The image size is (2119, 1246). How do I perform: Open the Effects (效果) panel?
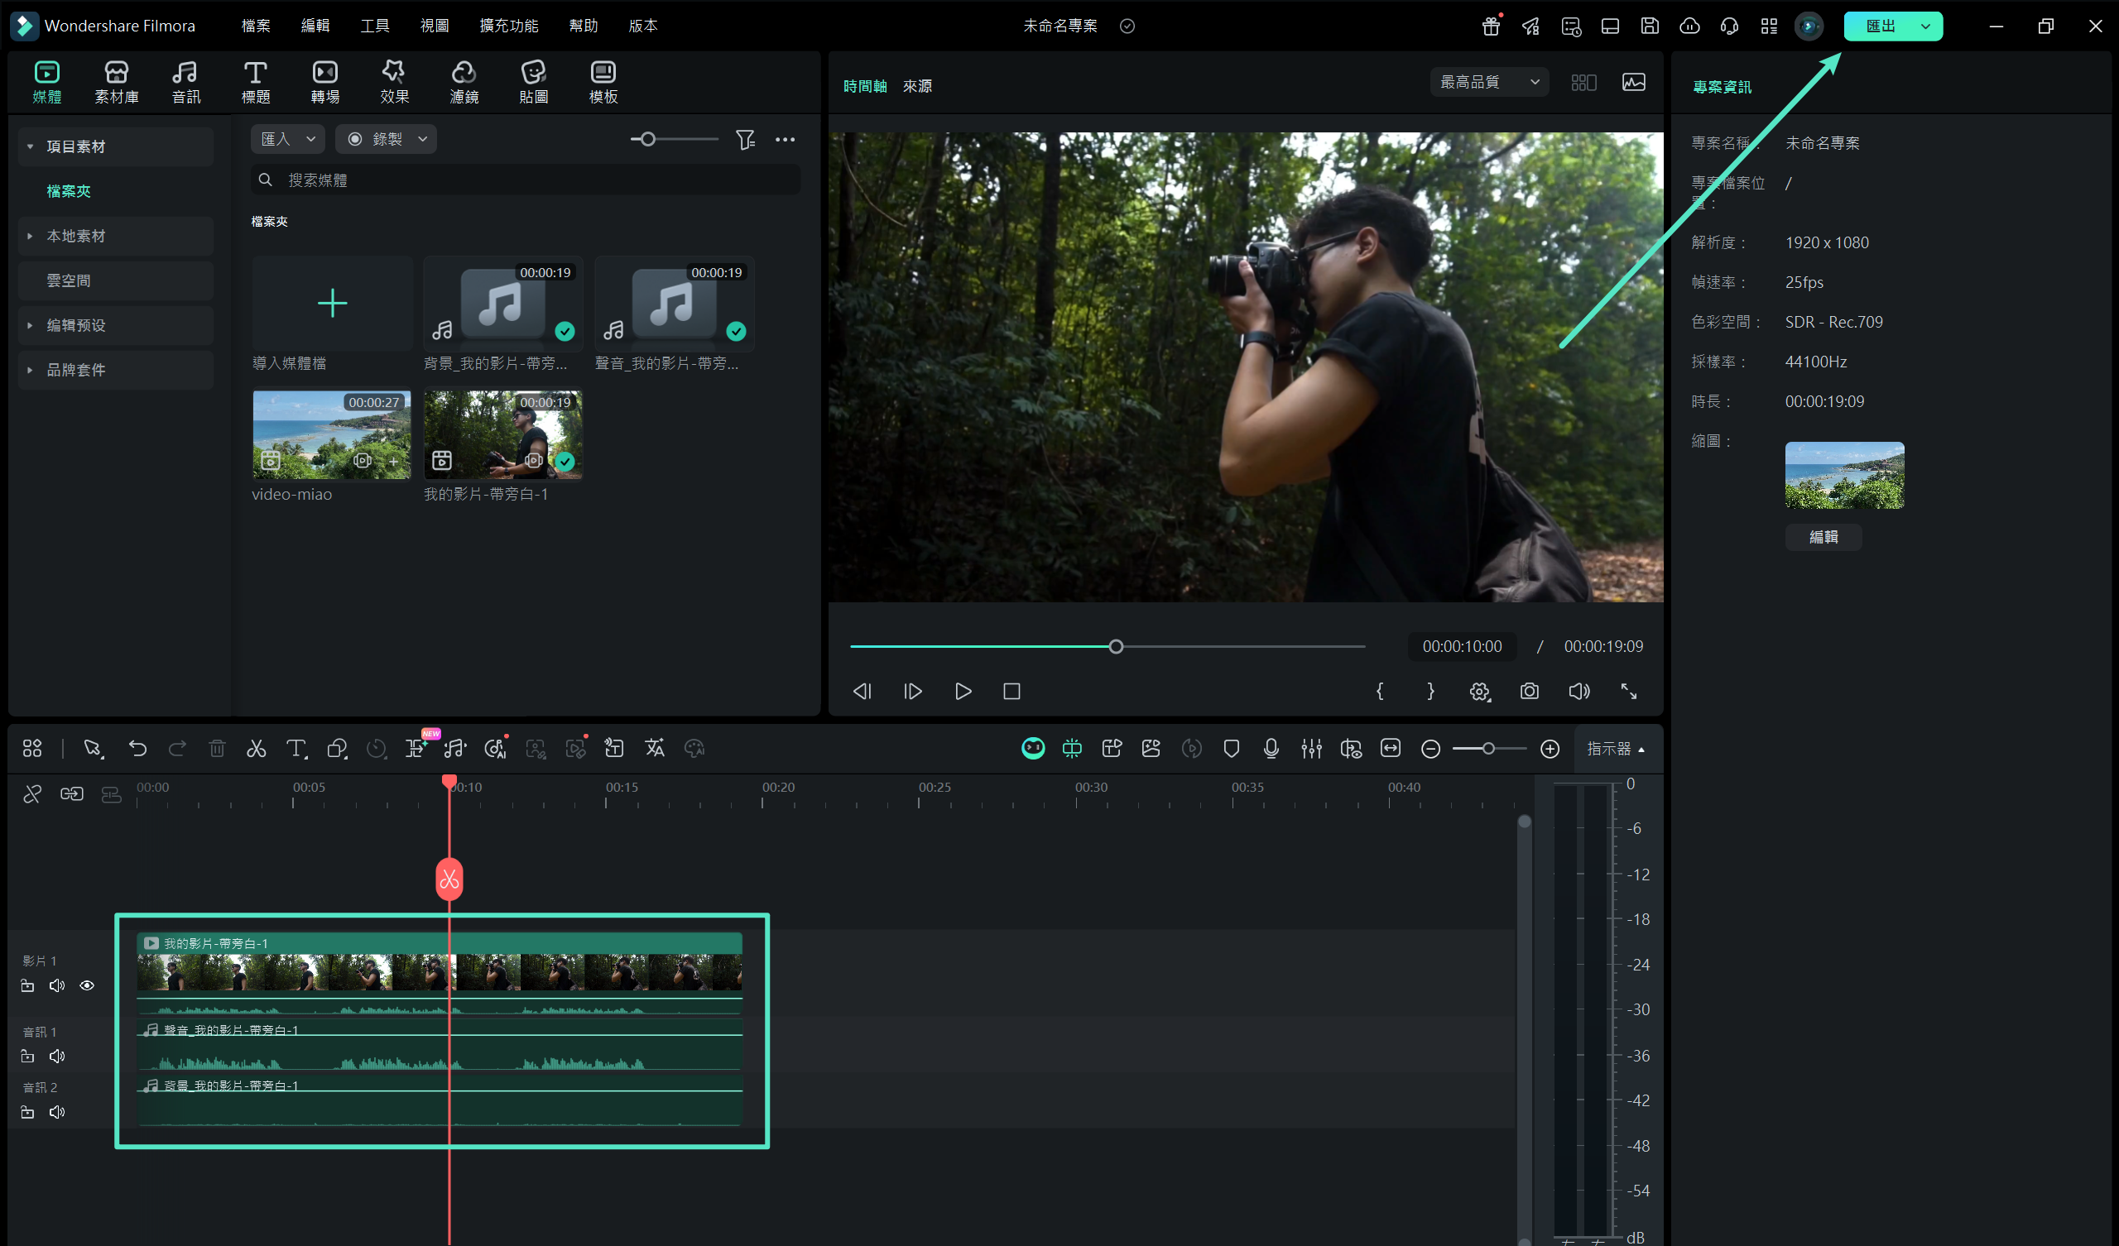point(393,82)
